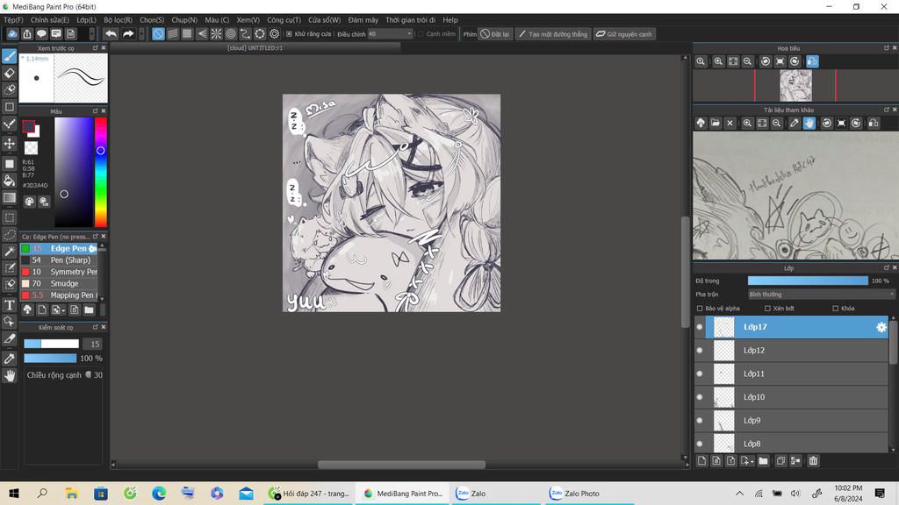
Task: Select the Text tool
Action: (x=9, y=304)
